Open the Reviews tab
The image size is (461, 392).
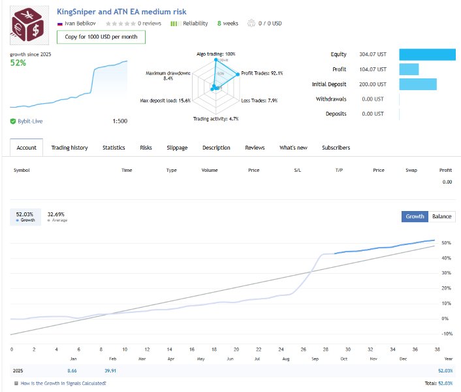click(x=255, y=148)
